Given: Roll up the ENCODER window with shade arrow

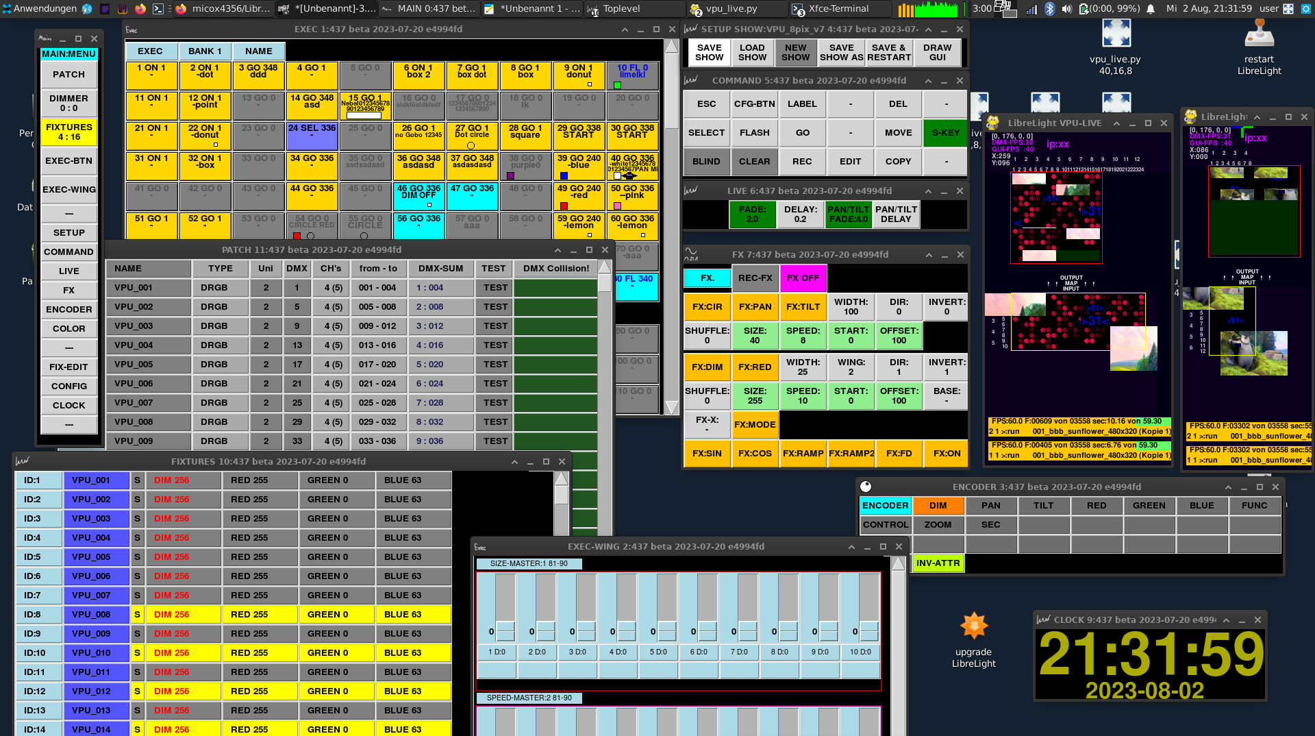Looking at the screenshot, I should point(1228,487).
